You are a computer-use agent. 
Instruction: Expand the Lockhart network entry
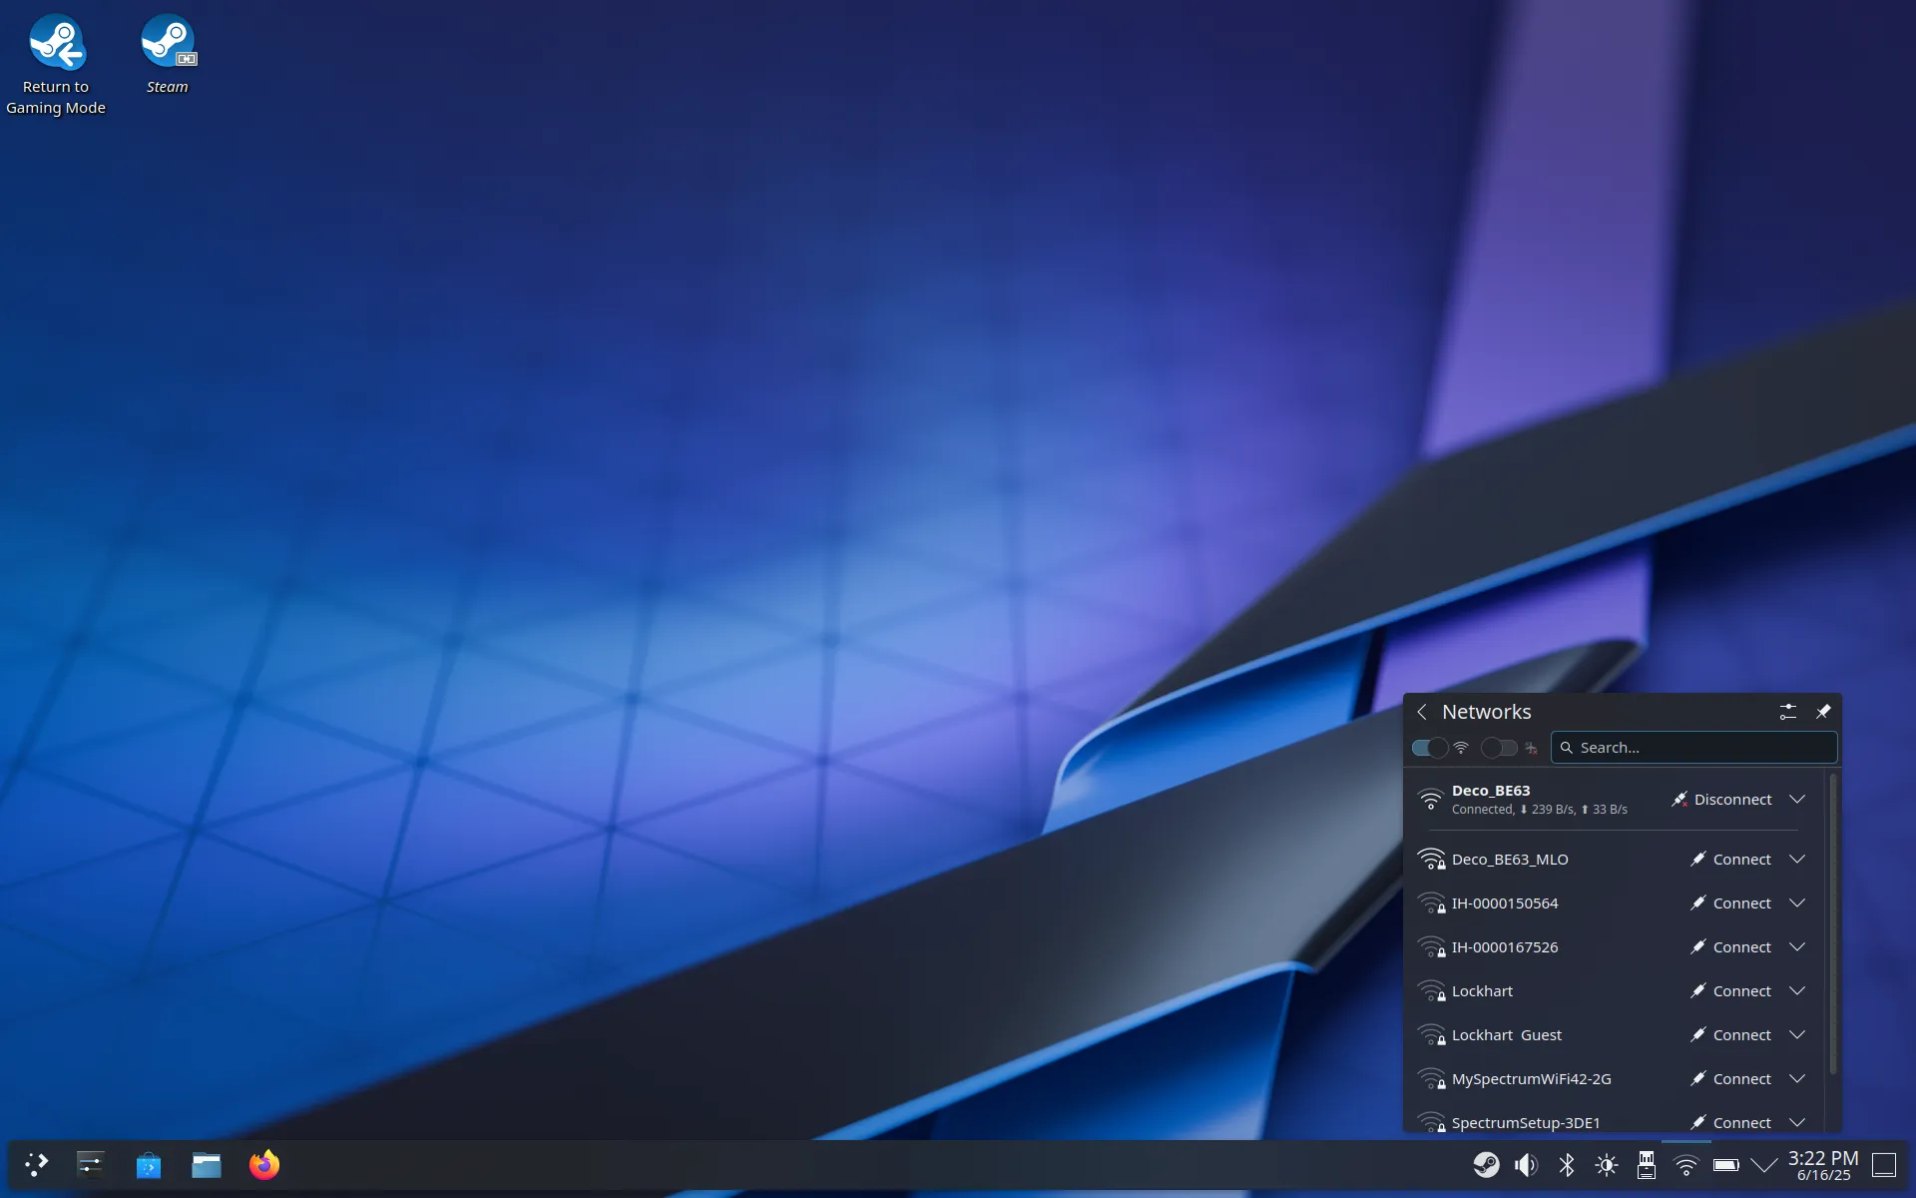coord(1797,991)
